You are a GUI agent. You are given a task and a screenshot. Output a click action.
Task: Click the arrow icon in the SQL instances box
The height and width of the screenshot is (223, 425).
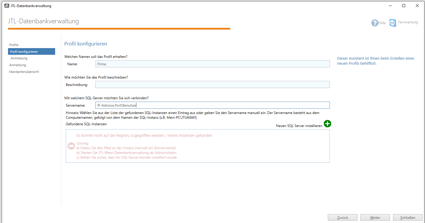(71, 146)
